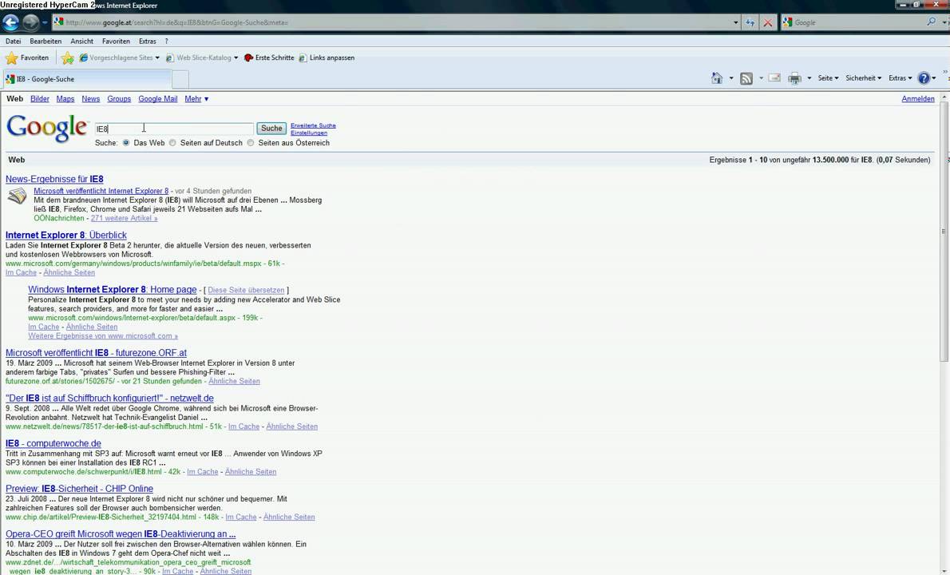Add to favorites bar star-arrow icon
Image resolution: width=950 pixels, height=575 pixels.
click(67, 57)
